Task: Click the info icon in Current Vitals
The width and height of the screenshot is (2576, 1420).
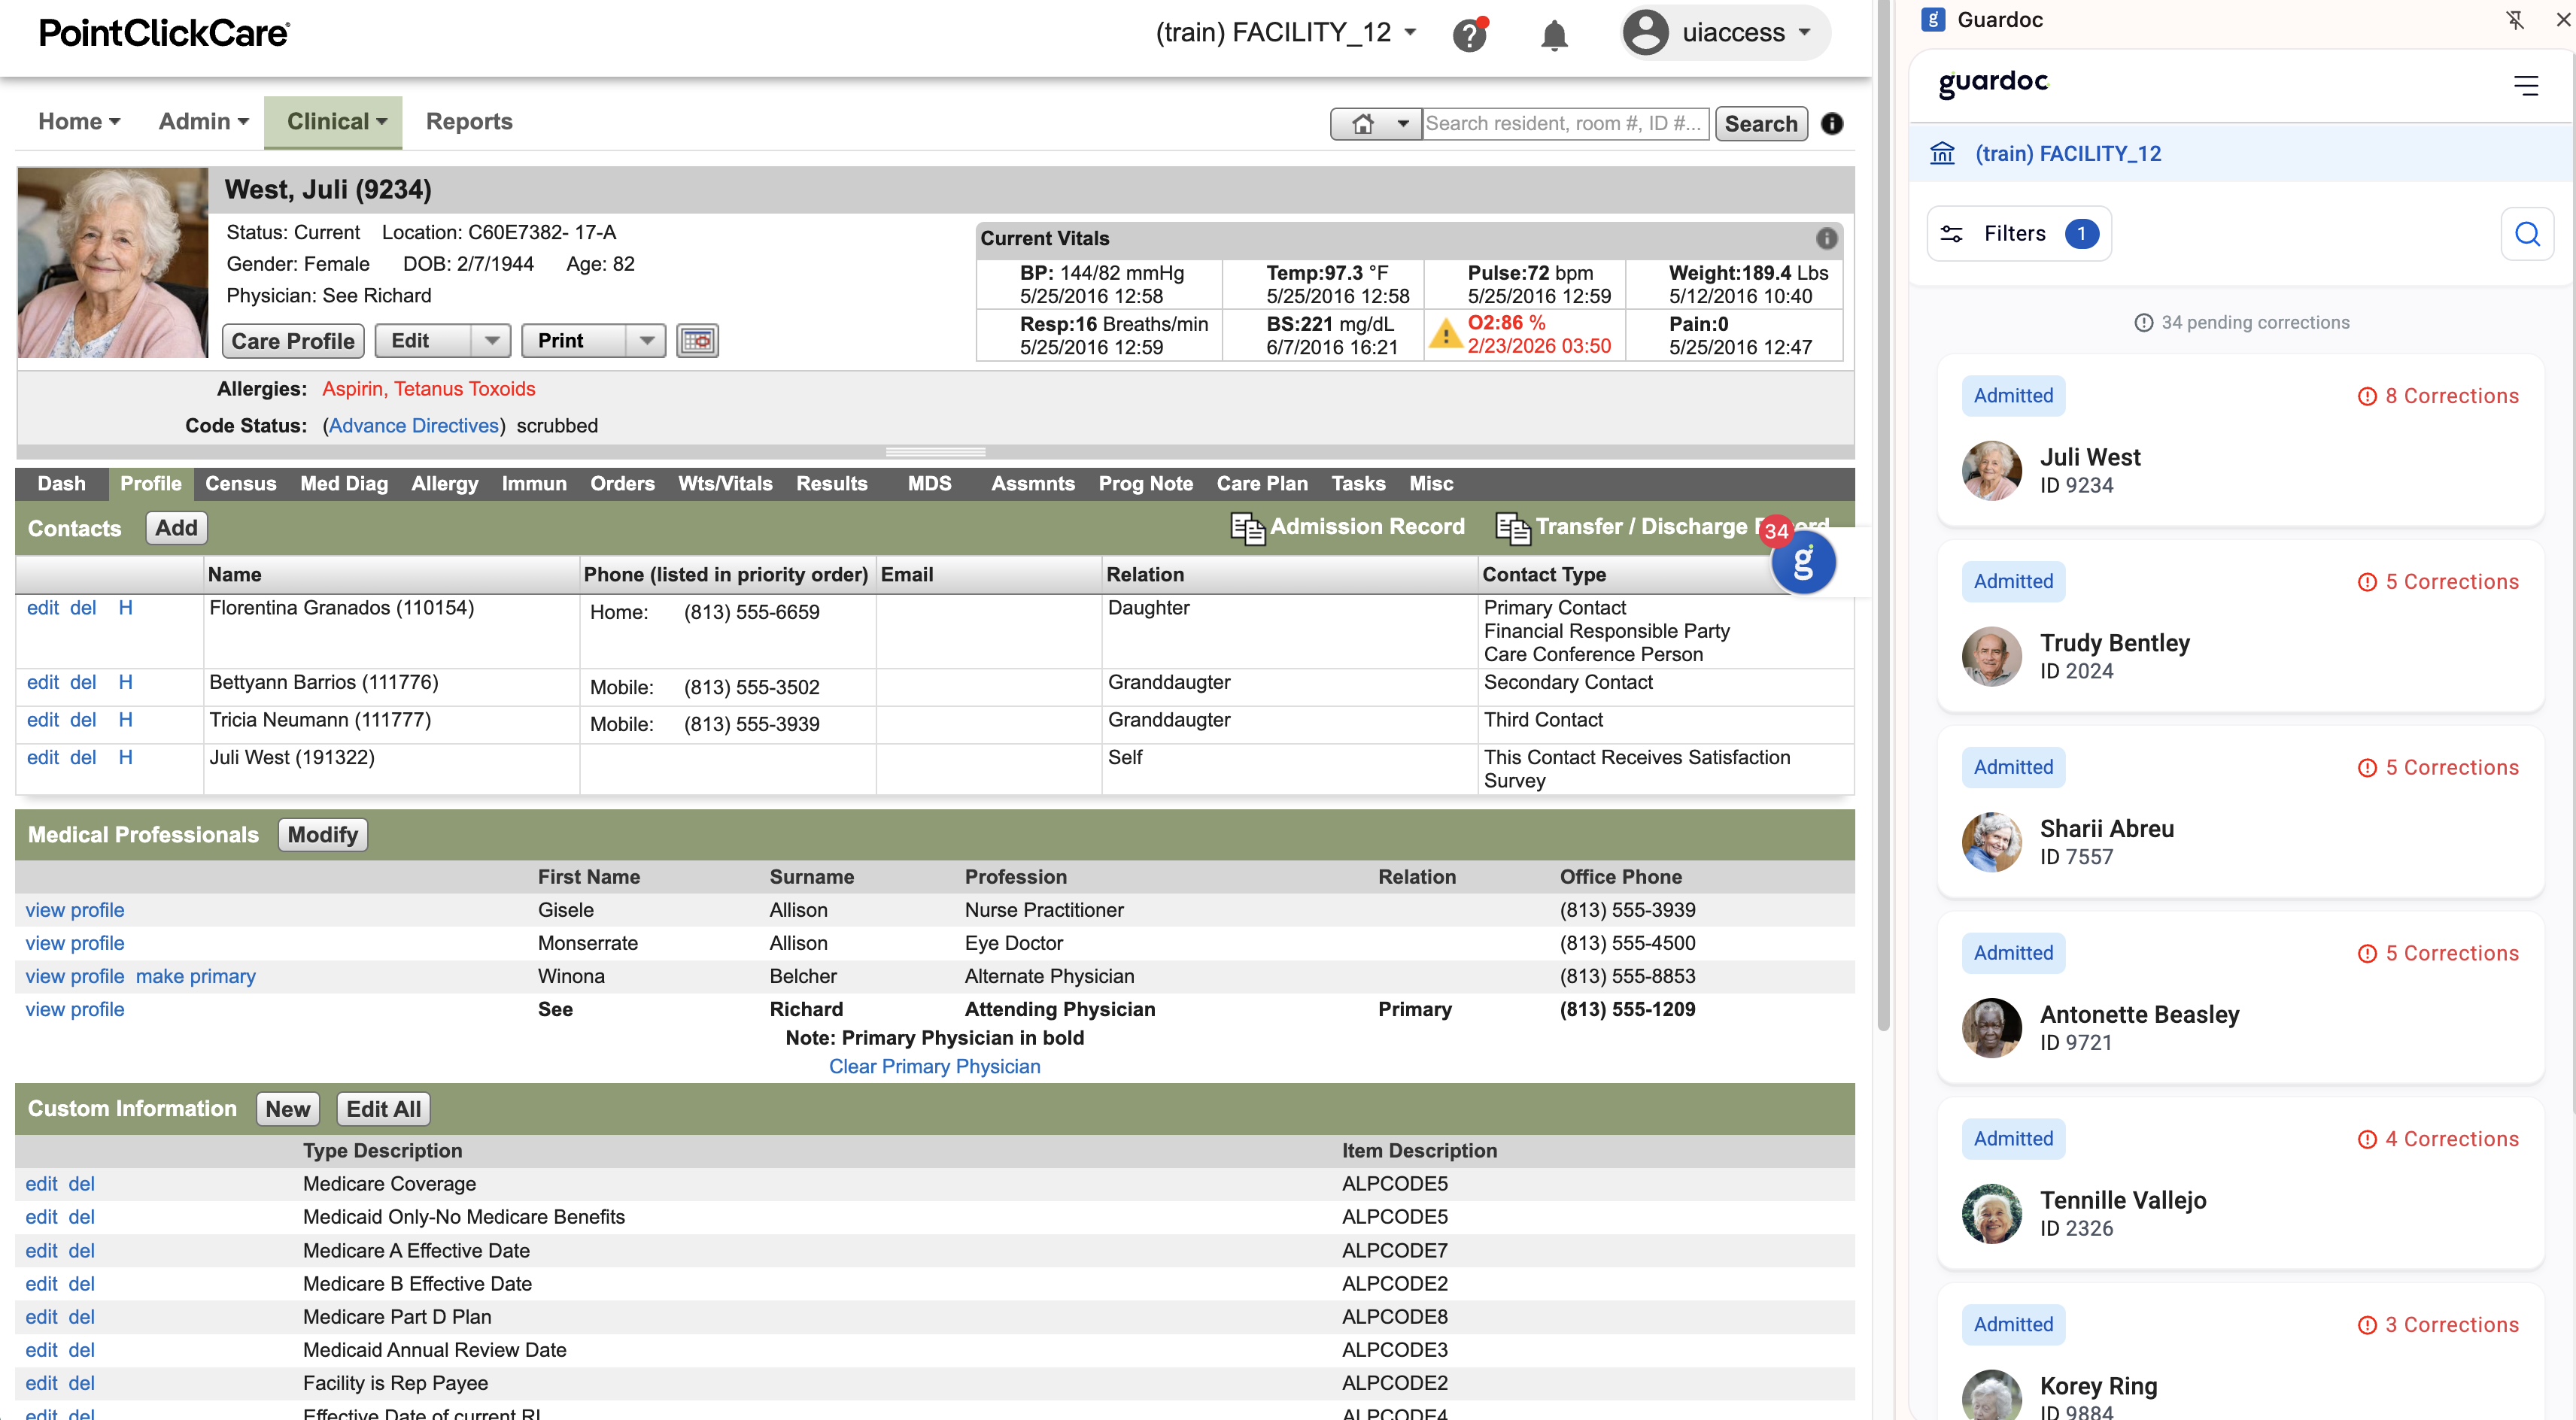Action: [1827, 238]
